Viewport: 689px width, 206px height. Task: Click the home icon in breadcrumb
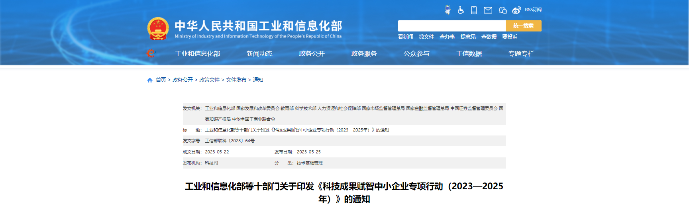point(150,80)
